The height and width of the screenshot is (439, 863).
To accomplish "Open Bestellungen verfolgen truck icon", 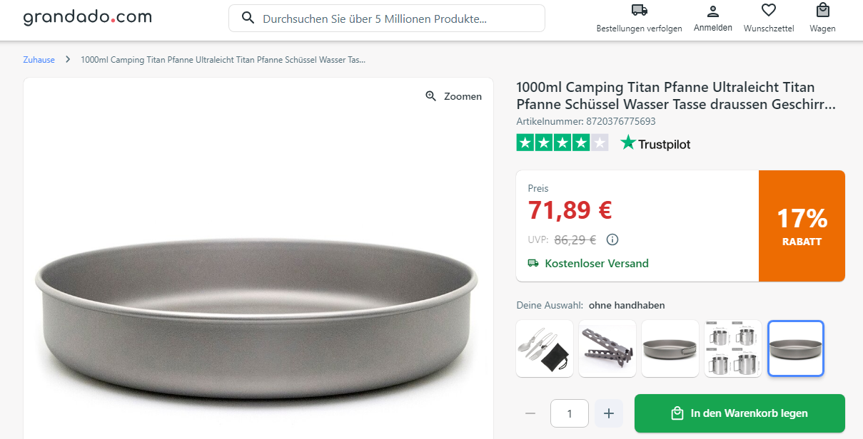I will pyautogui.click(x=639, y=10).
